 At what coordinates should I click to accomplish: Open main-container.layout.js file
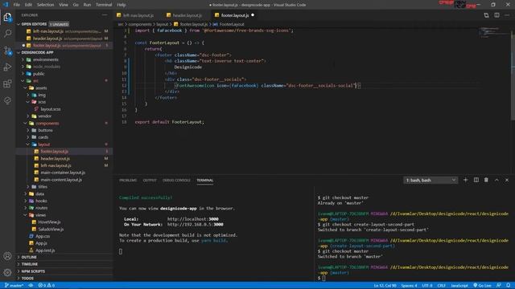(x=63, y=173)
